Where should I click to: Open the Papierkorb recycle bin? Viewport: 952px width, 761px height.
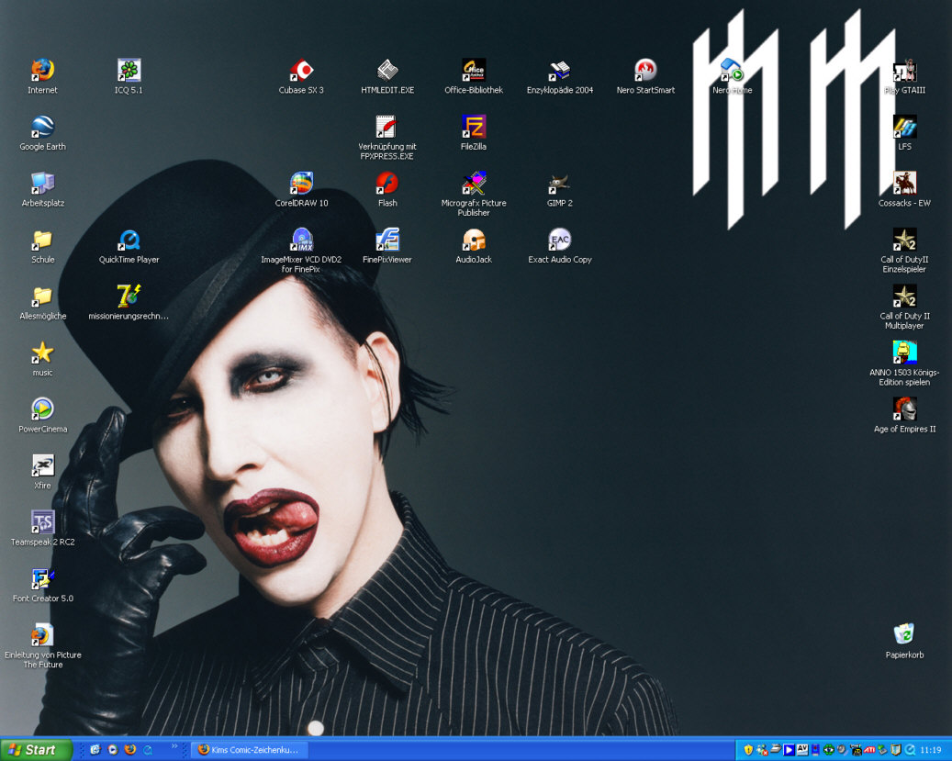tap(904, 635)
